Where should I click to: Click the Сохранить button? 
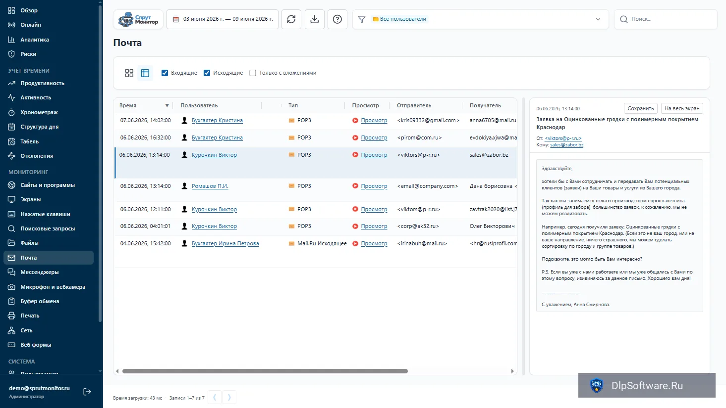[641, 109]
